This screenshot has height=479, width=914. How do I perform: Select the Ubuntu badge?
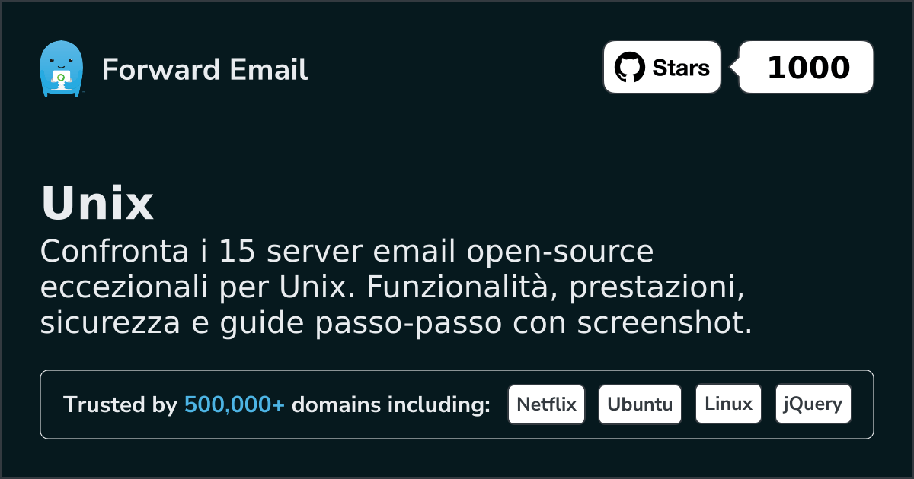(640, 404)
